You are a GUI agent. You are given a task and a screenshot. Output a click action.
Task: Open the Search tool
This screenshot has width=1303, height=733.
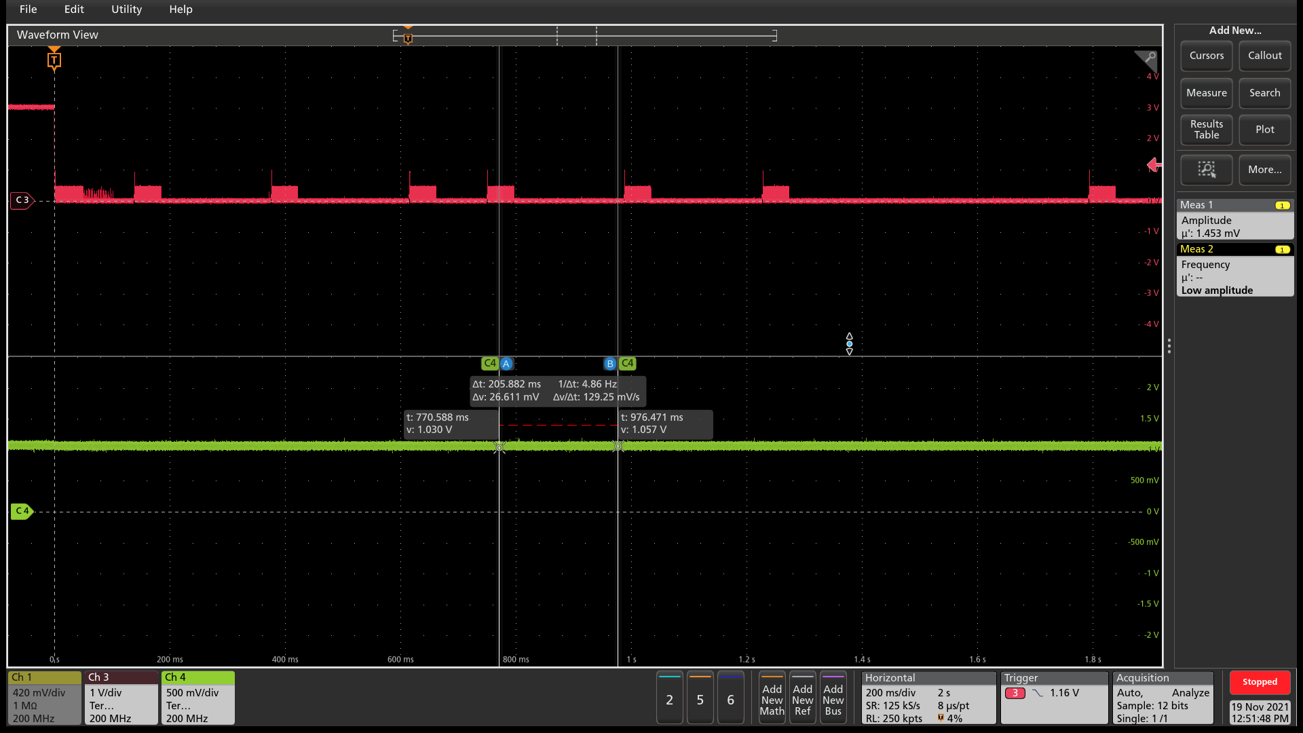(1265, 93)
